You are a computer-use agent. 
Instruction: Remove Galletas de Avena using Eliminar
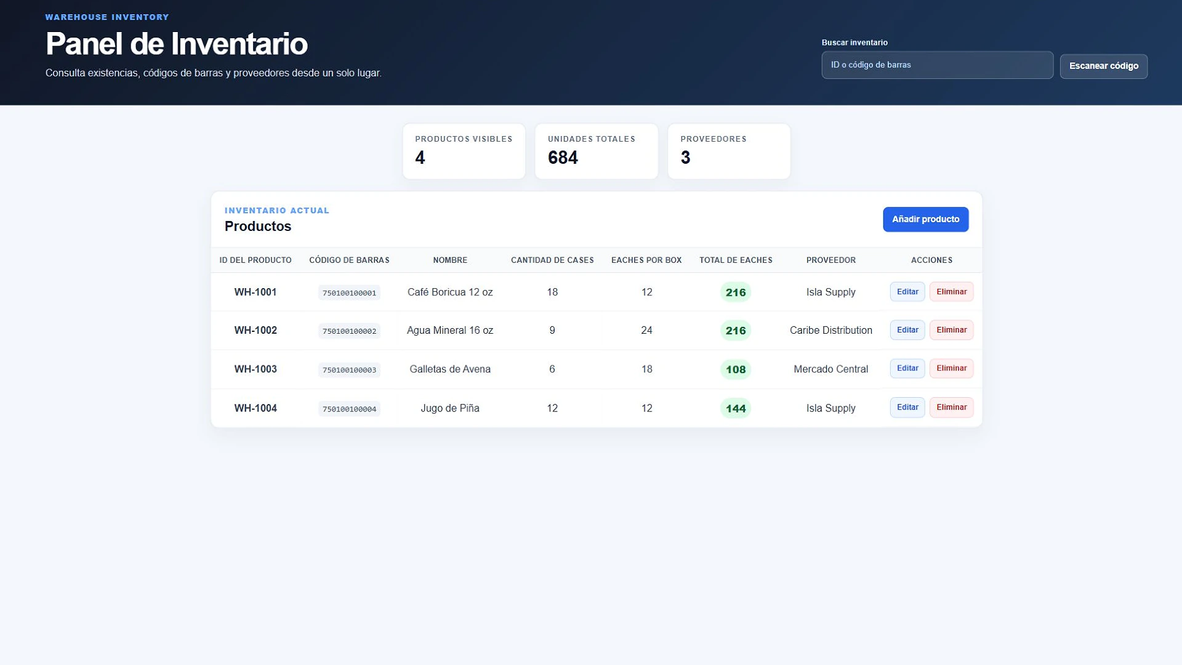click(x=951, y=368)
